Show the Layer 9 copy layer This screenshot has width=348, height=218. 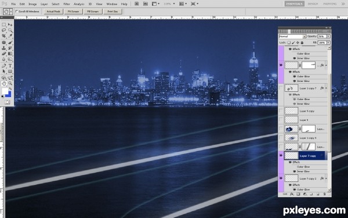pyautogui.click(x=281, y=111)
